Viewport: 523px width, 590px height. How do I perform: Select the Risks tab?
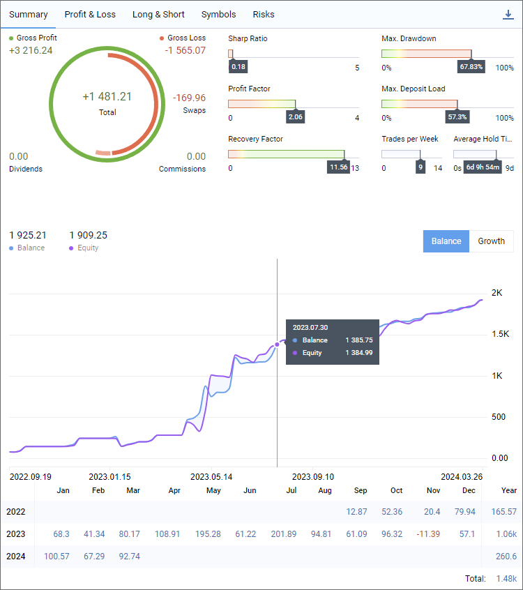tap(264, 15)
